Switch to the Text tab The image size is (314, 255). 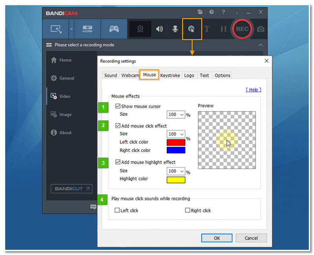pyautogui.click(x=204, y=75)
